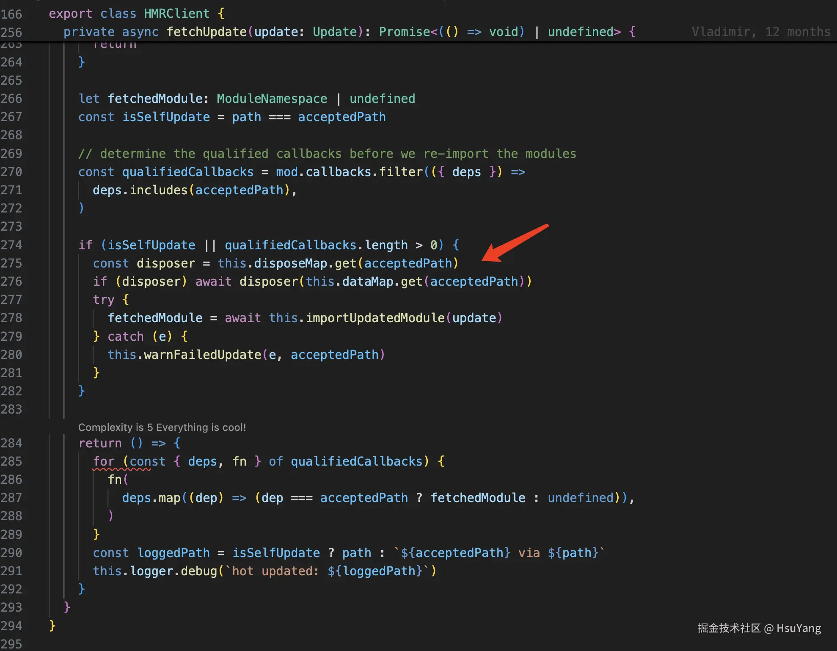
Task: Click dataMap inside the disposer call
Action: tap(367, 281)
